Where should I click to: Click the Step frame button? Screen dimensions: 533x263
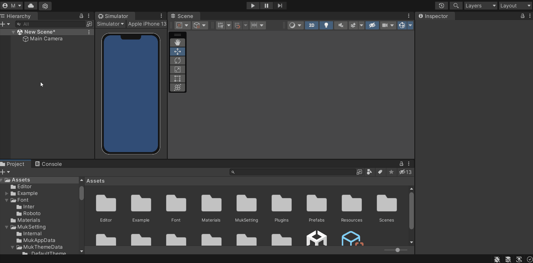pos(280,6)
